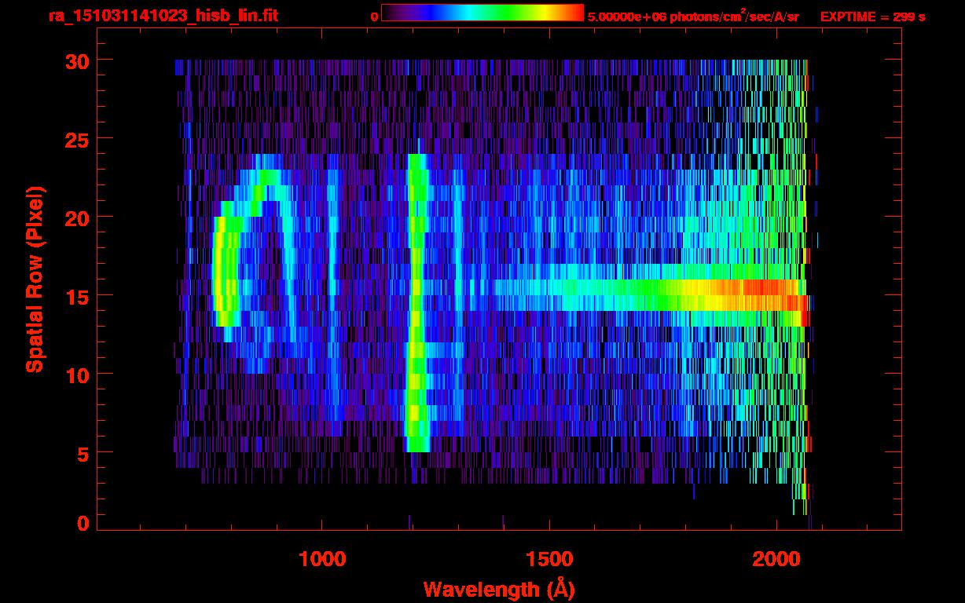Click the x-axis tick label 1500

pos(549,558)
